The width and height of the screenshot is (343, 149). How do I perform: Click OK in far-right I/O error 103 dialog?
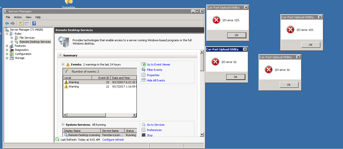(311, 45)
